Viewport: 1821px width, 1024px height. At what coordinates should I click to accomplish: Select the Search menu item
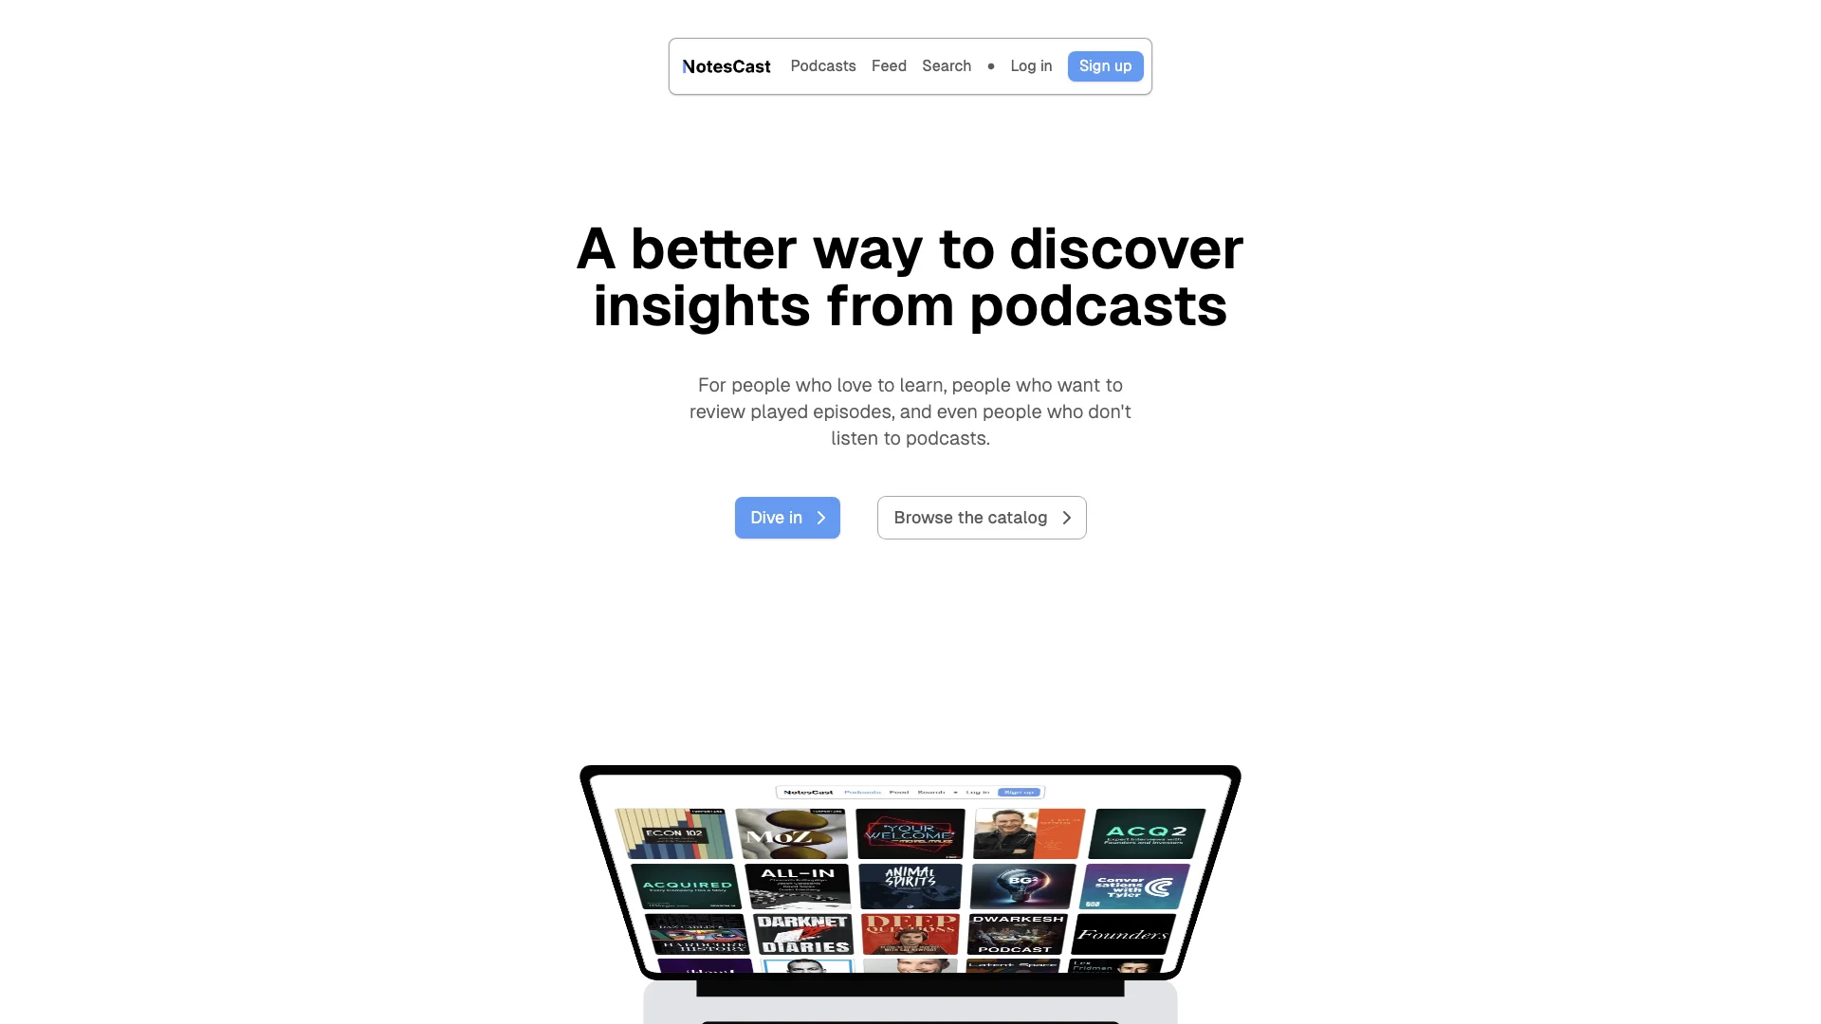(946, 65)
